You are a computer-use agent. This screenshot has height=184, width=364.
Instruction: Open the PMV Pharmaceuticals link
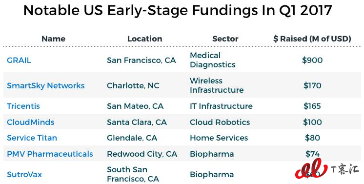[x=50, y=154]
